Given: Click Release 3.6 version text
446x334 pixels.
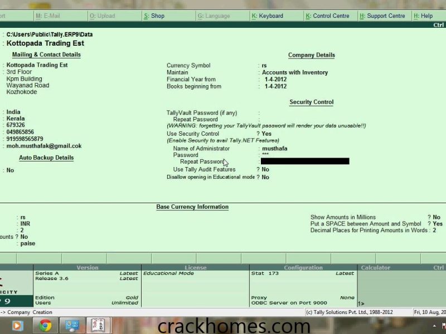Looking at the screenshot, I should pos(52,278).
